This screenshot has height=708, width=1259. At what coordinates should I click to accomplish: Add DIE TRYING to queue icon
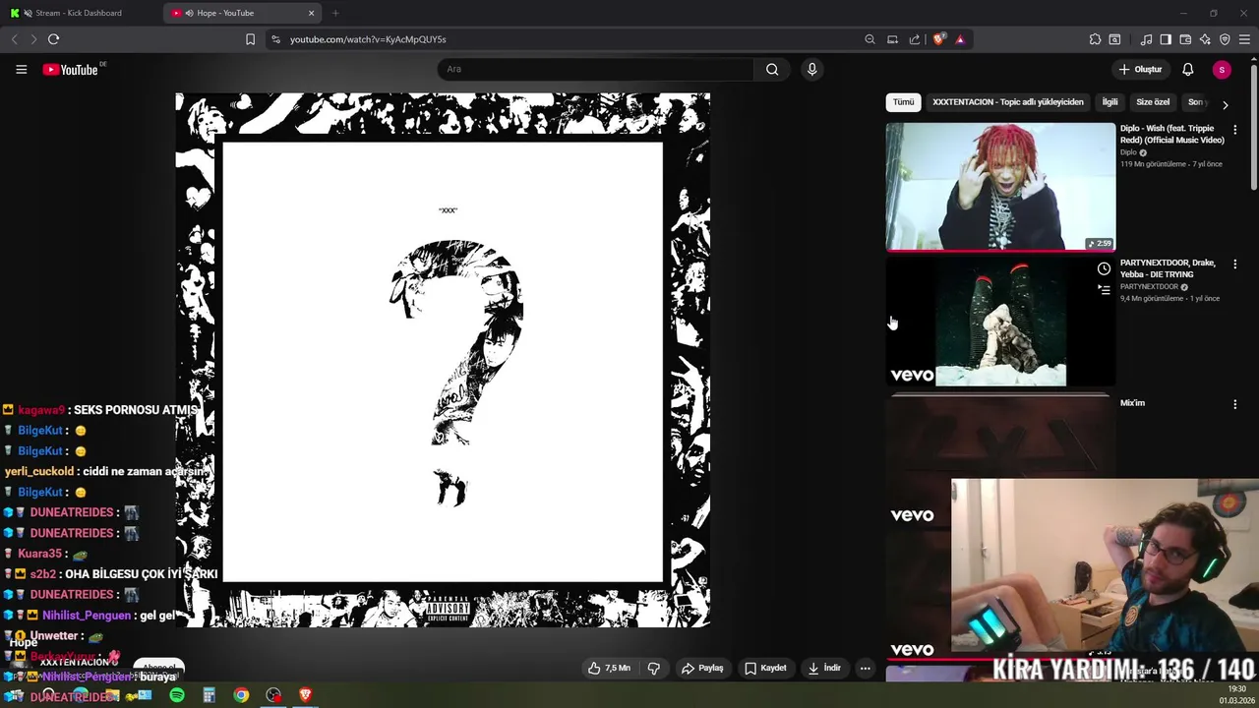point(1104,290)
